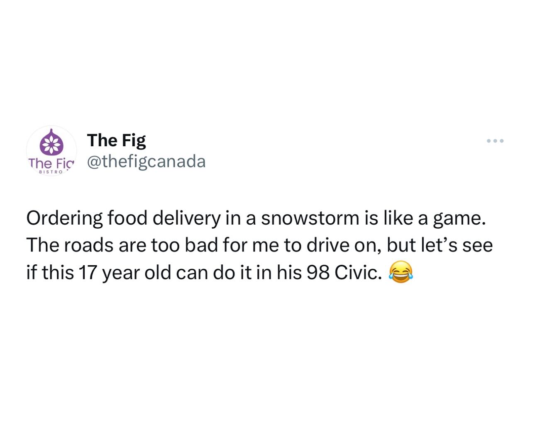Click the word "snowstorm" in the tweet

(310, 218)
